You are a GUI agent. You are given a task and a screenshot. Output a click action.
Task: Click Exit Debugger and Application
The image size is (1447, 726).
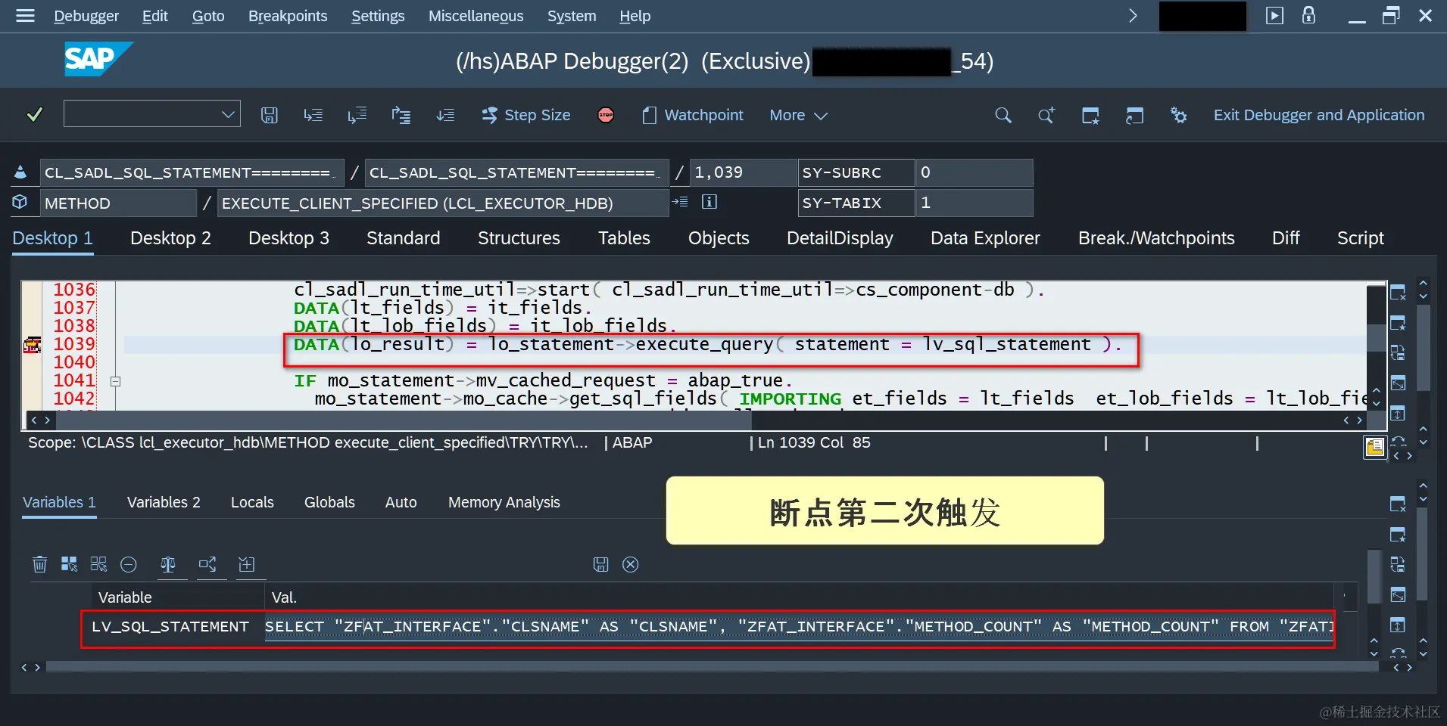[1319, 115]
